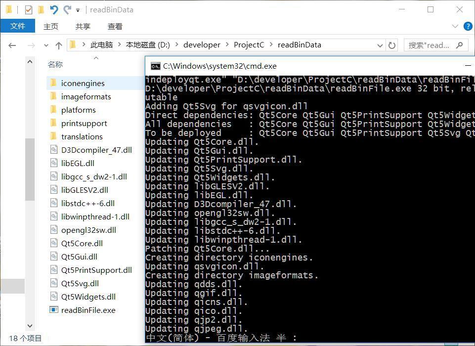Click the navigation pane scrollbar thumb
Image resolution: width=475 pixels, height=346 pixels.
(30, 169)
